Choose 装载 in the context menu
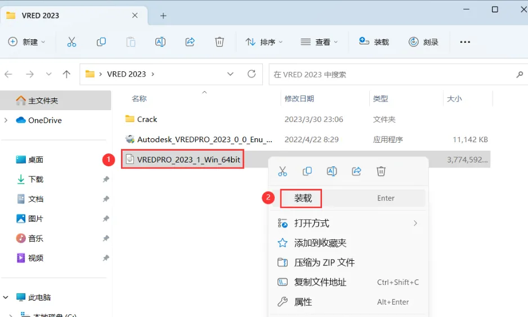 click(348, 198)
